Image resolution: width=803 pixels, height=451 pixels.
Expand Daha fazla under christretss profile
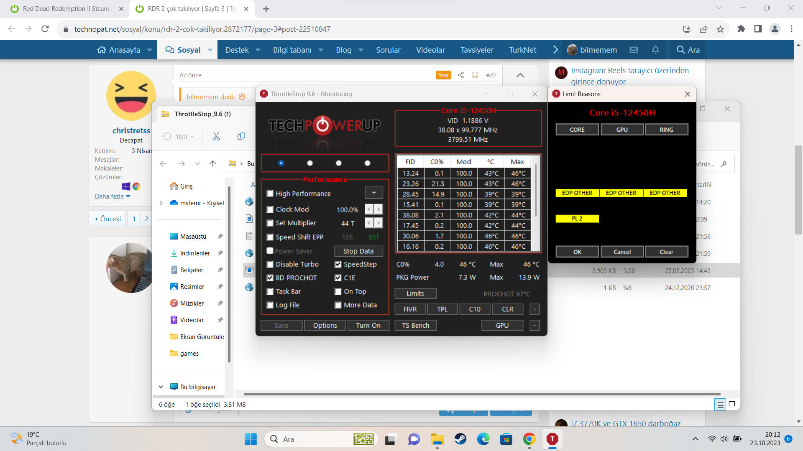(113, 196)
